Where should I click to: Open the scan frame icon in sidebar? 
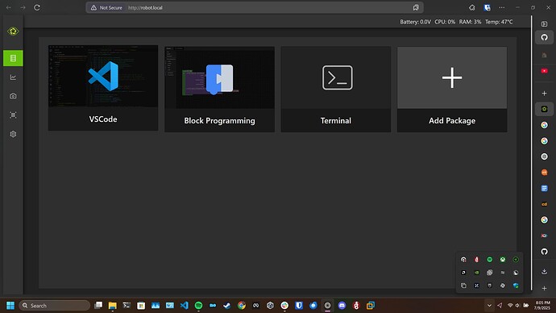point(13,115)
